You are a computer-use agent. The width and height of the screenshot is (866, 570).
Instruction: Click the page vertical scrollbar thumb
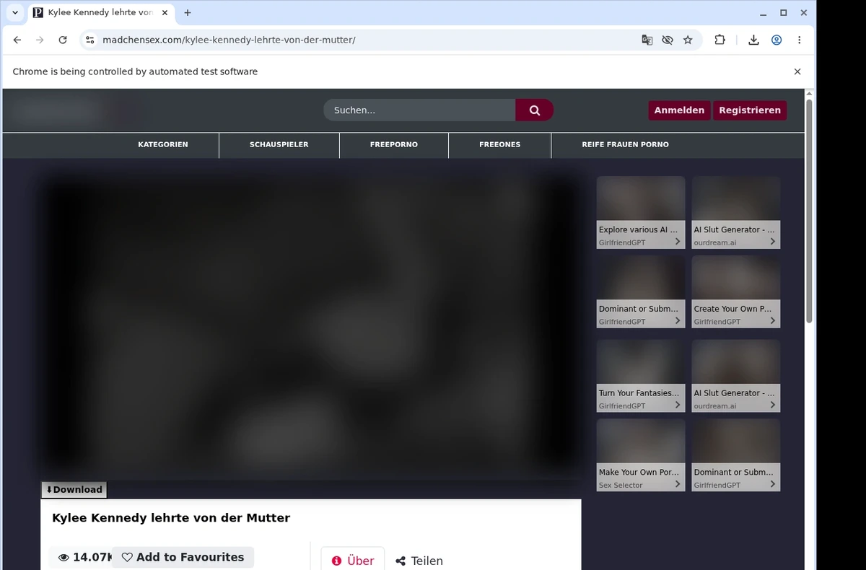pyautogui.click(x=809, y=211)
